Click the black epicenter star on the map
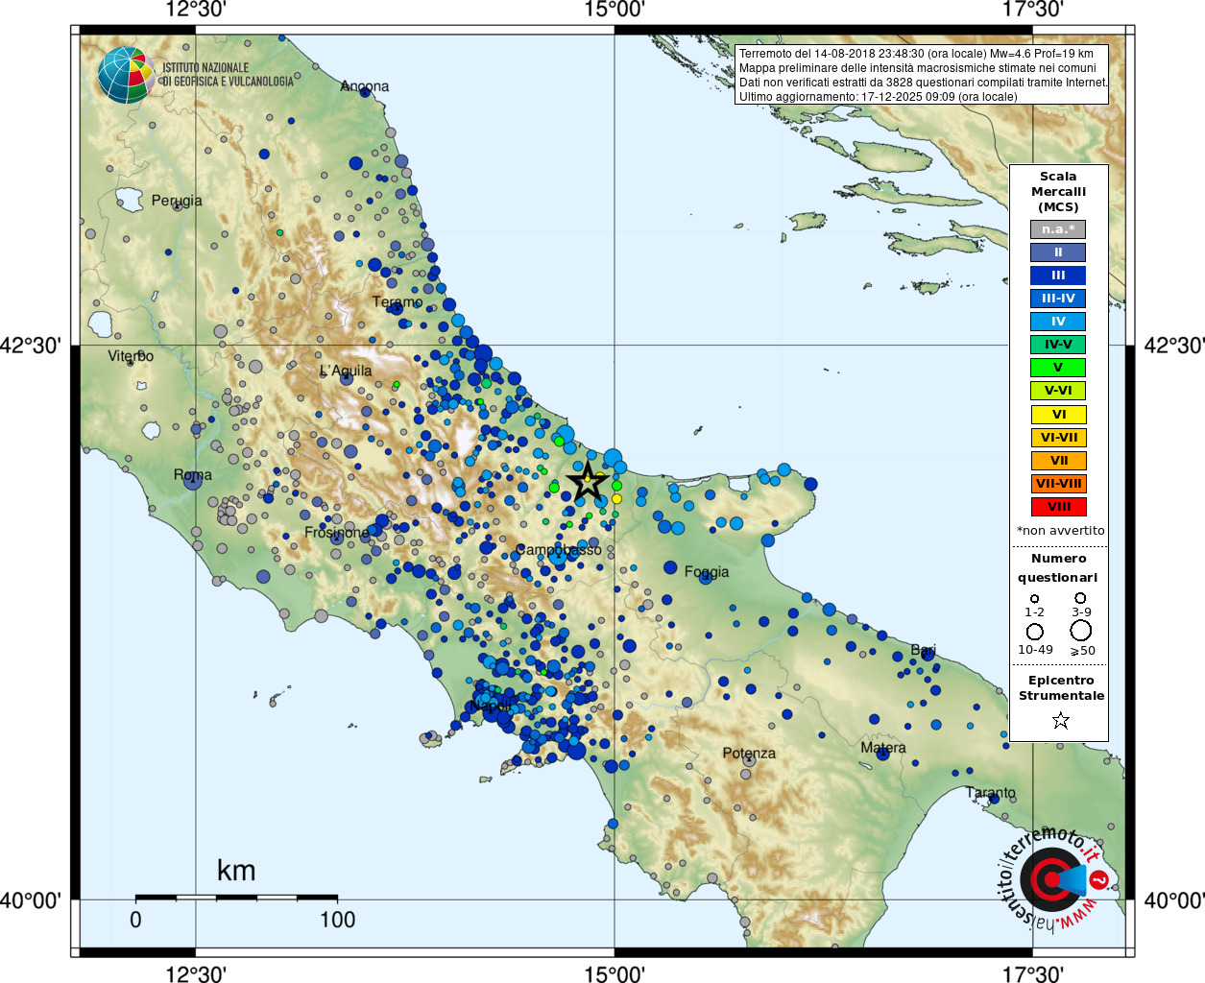1205x983 pixels. click(587, 481)
